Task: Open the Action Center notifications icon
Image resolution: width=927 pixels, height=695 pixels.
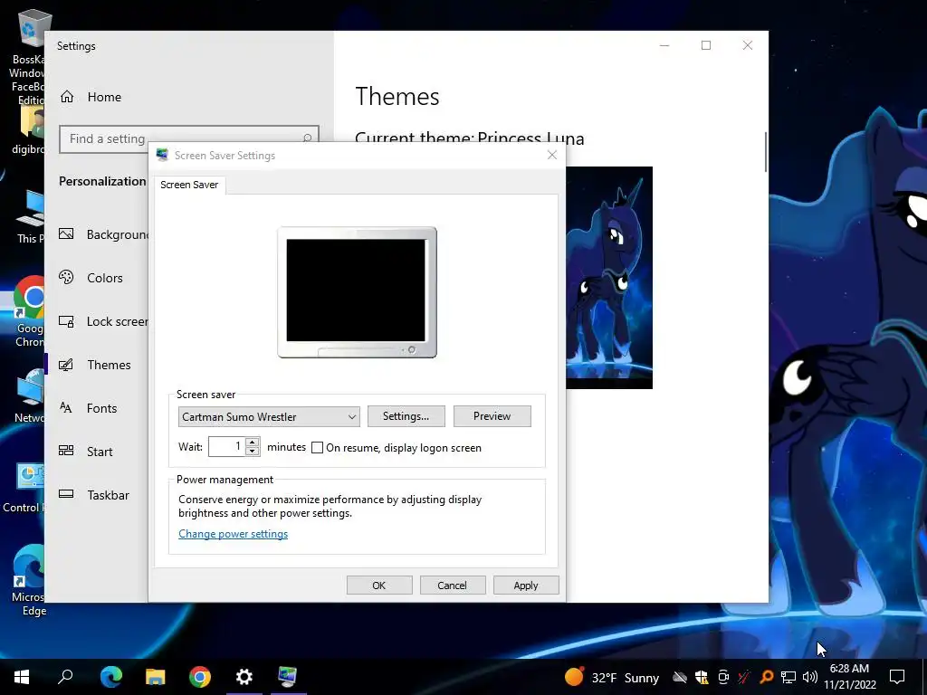Action: click(897, 677)
